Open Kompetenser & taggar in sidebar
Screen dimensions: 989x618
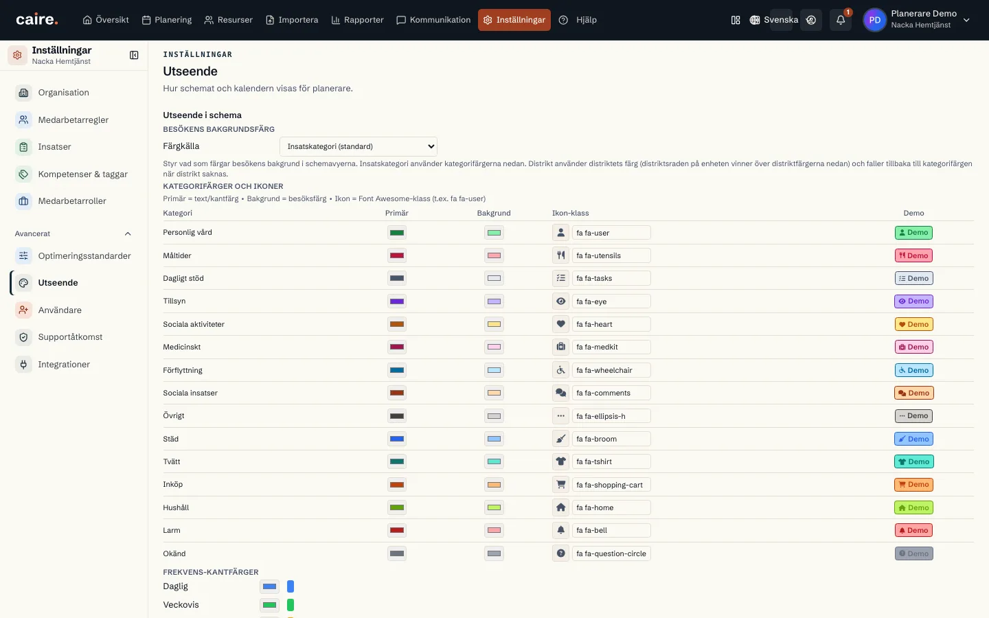(x=74, y=174)
